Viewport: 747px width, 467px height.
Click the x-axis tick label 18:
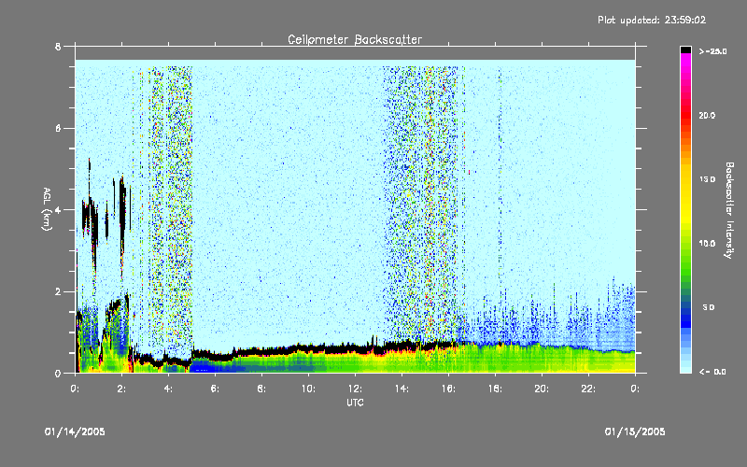pos(495,389)
